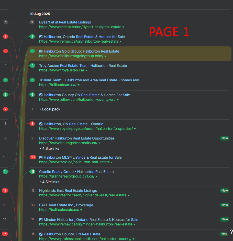Open https://ballrealestate.ca/ URL
Image resolution: width=233 pixels, height=241 pixels.
(59, 210)
